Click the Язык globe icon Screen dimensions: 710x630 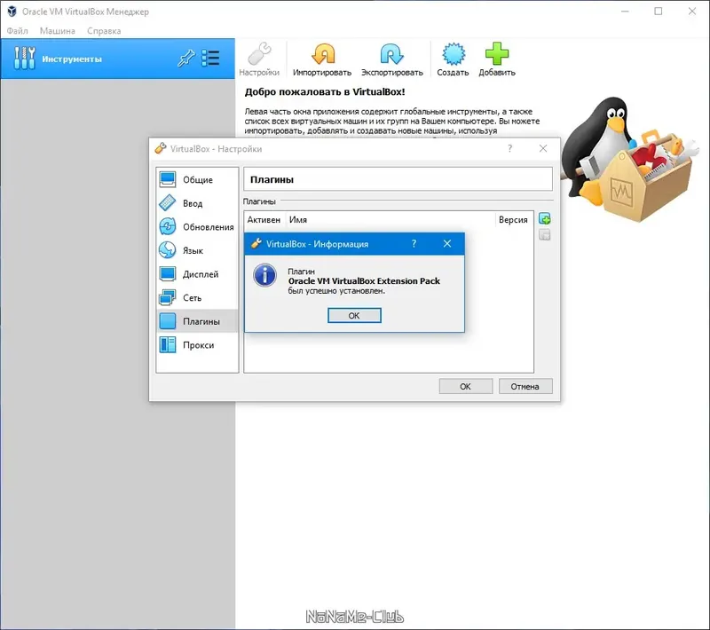168,250
